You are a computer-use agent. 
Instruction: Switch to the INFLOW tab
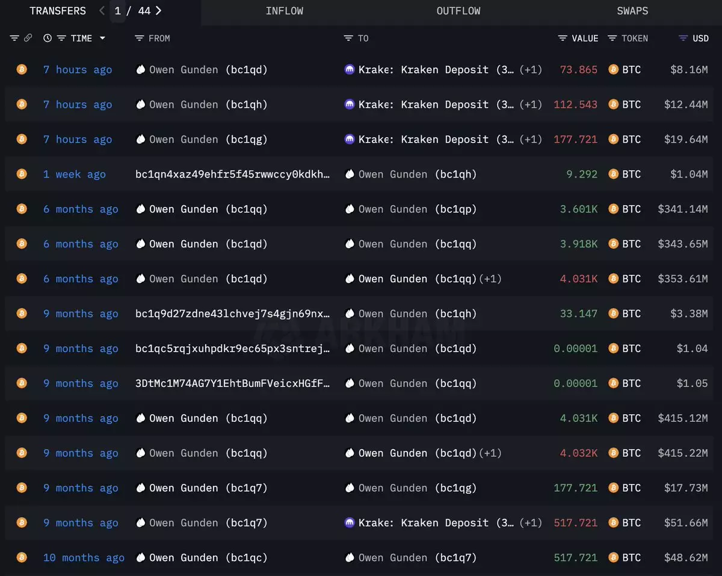click(284, 11)
